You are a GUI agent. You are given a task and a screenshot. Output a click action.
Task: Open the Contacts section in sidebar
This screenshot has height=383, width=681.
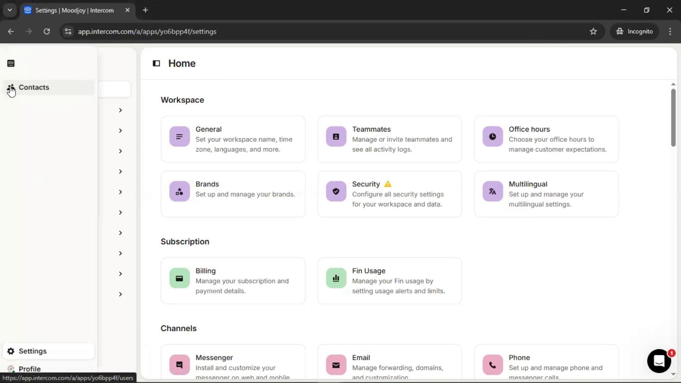[34, 88]
